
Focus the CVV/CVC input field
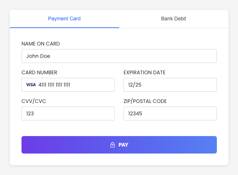[x=68, y=114]
